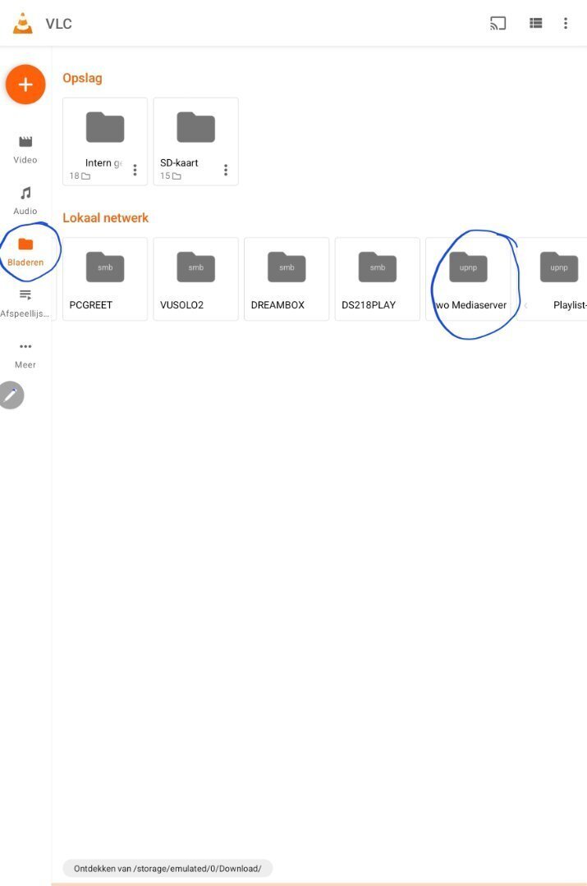Screen dimensions: 587x886
Task: Open the Cast to device icon
Action: tap(498, 23)
